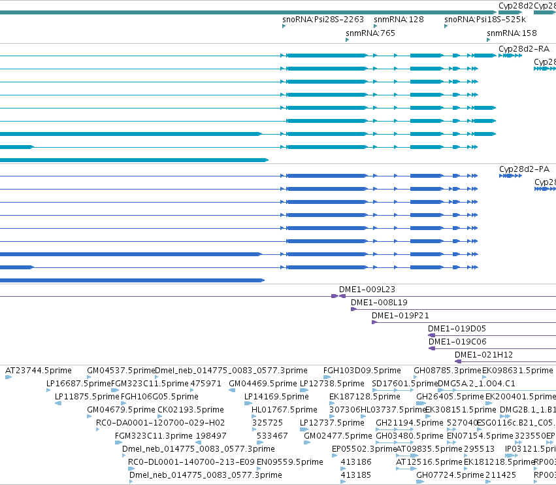Select the GH03480.5prime label

(x=410, y=436)
